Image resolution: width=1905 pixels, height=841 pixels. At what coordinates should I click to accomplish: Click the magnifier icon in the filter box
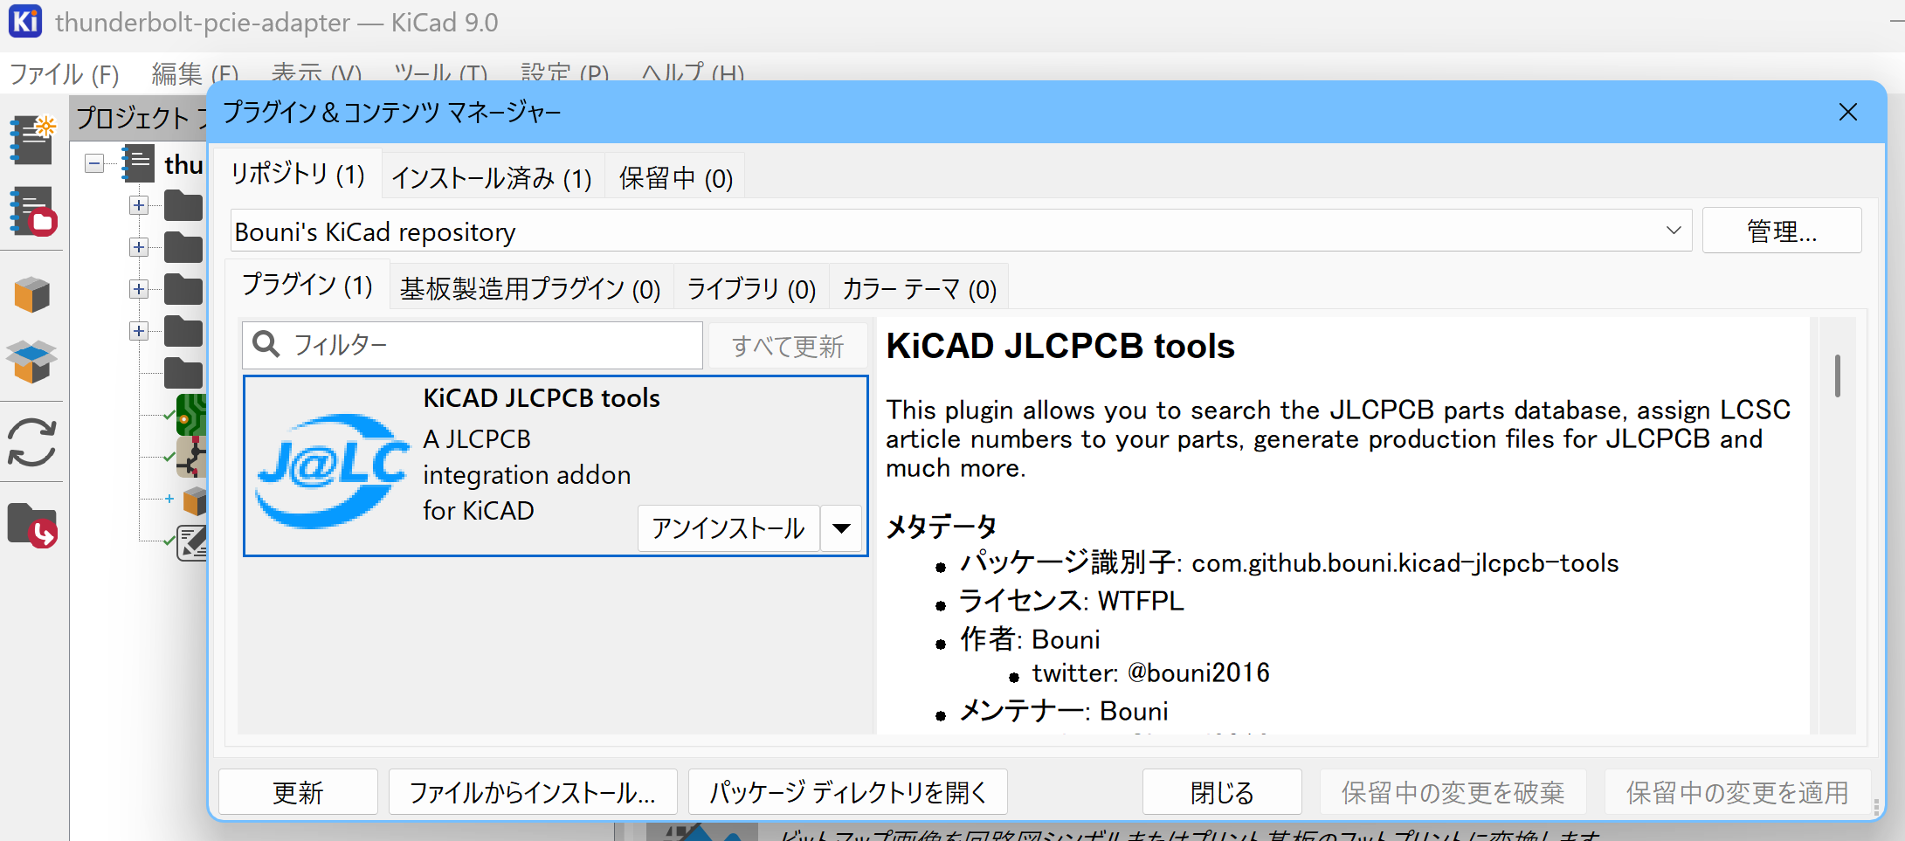click(266, 344)
